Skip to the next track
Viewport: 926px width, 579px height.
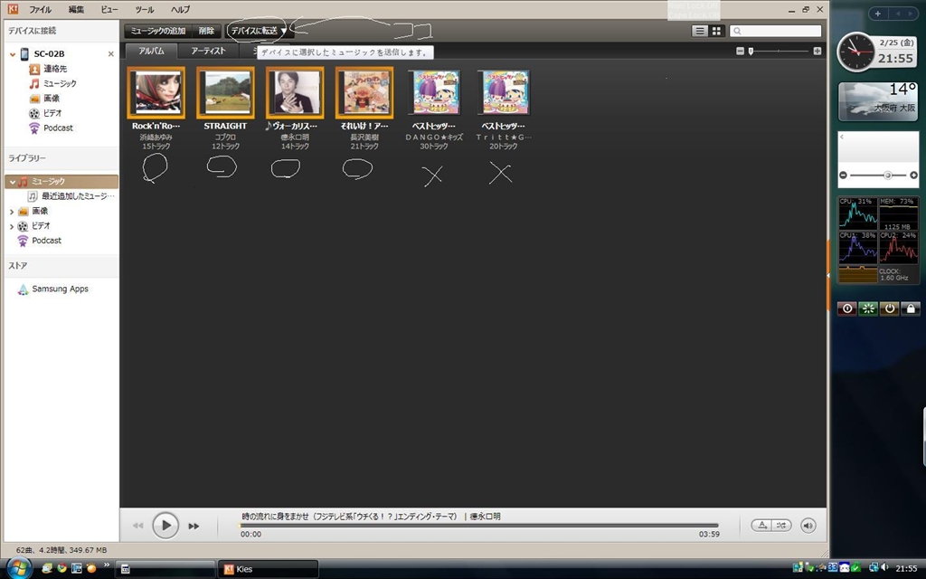[x=194, y=526]
